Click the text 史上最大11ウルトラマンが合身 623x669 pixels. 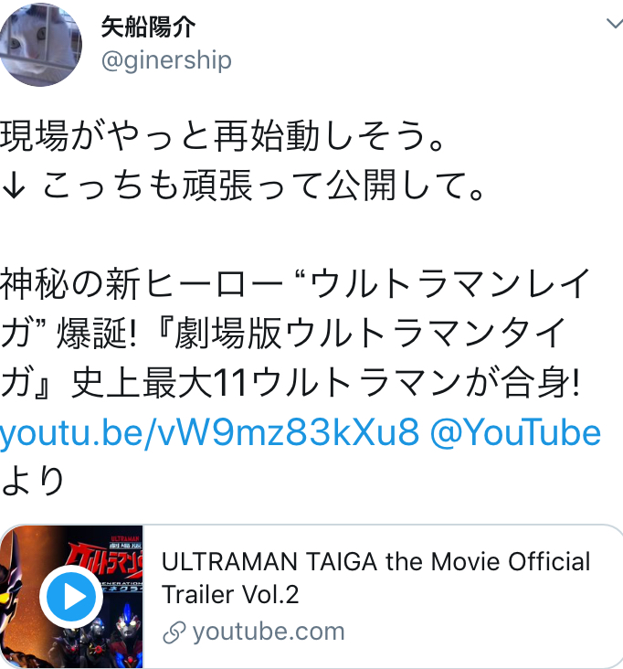325,382
